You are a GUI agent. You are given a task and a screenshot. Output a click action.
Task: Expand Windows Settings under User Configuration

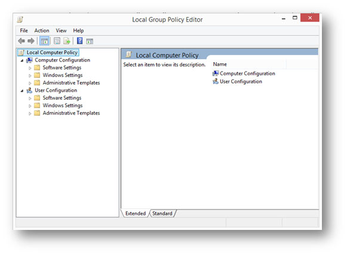pos(30,106)
